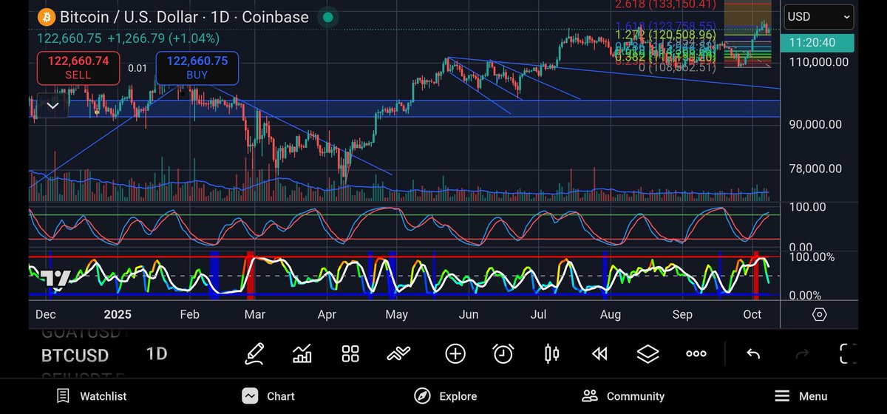
Task: Switch to the Chart tab
Action: pyautogui.click(x=269, y=396)
